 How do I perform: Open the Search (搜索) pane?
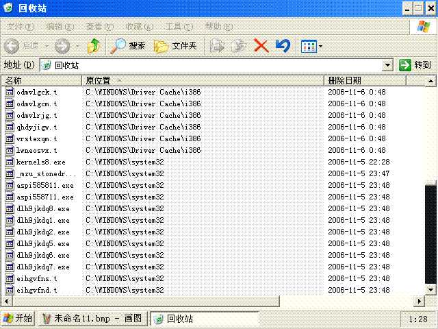point(128,46)
